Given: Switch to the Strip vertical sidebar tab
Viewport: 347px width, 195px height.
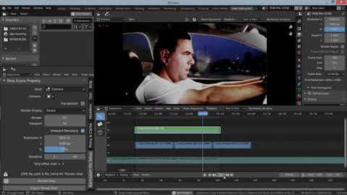Looking at the screenshot, I should (91, 84).
